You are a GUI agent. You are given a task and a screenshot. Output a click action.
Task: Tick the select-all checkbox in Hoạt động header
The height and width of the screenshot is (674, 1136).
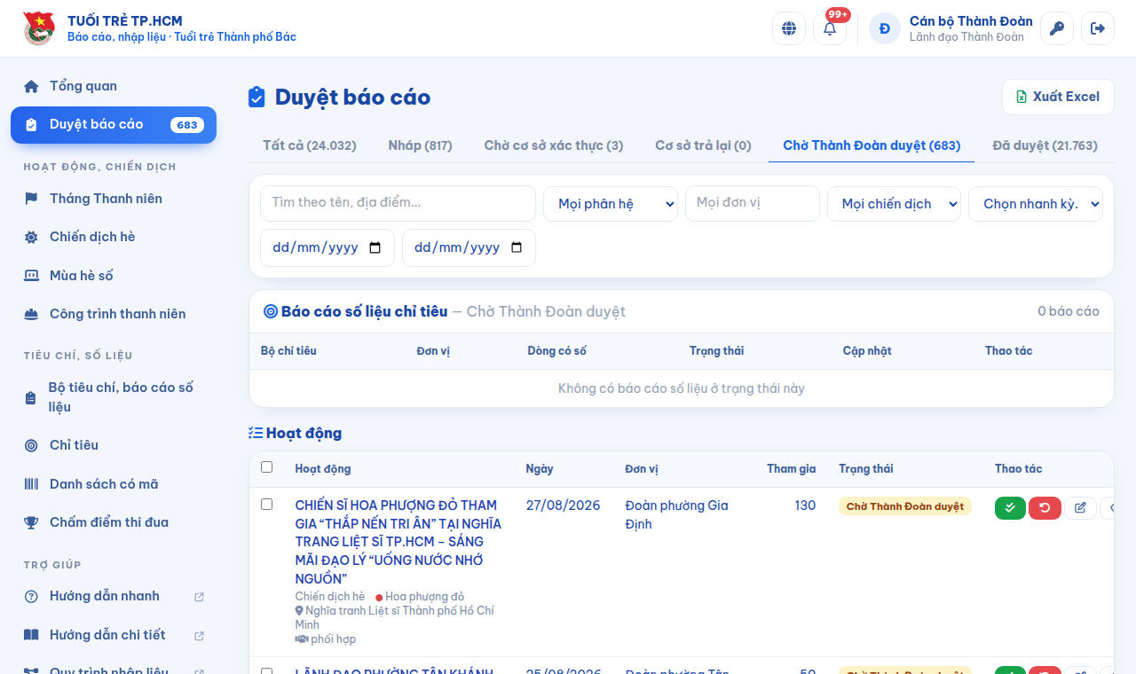(x=267, y=467)
